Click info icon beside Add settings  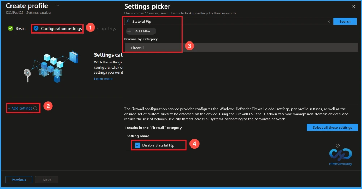tap(35, 108)
